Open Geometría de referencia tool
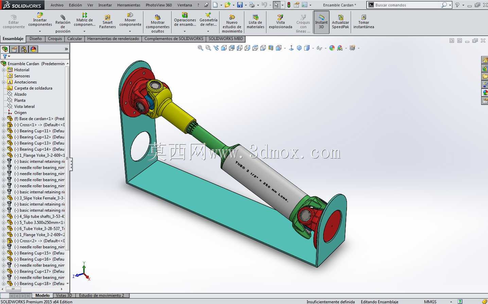This screenshot has height=304, width=488. (x=208, y=20)
